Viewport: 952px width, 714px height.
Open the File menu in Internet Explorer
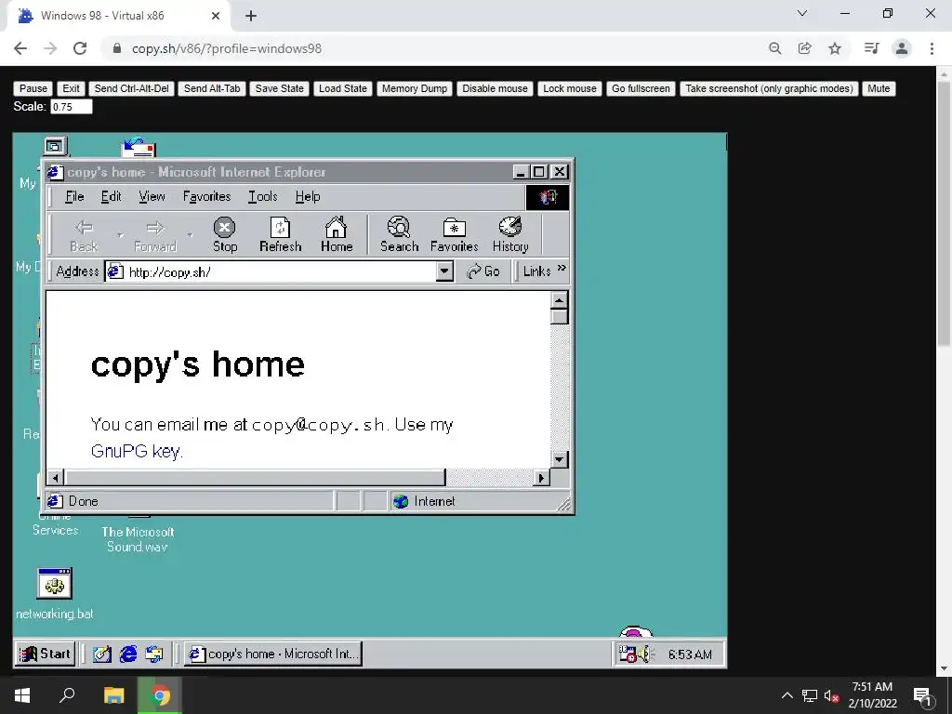point(74,196)
